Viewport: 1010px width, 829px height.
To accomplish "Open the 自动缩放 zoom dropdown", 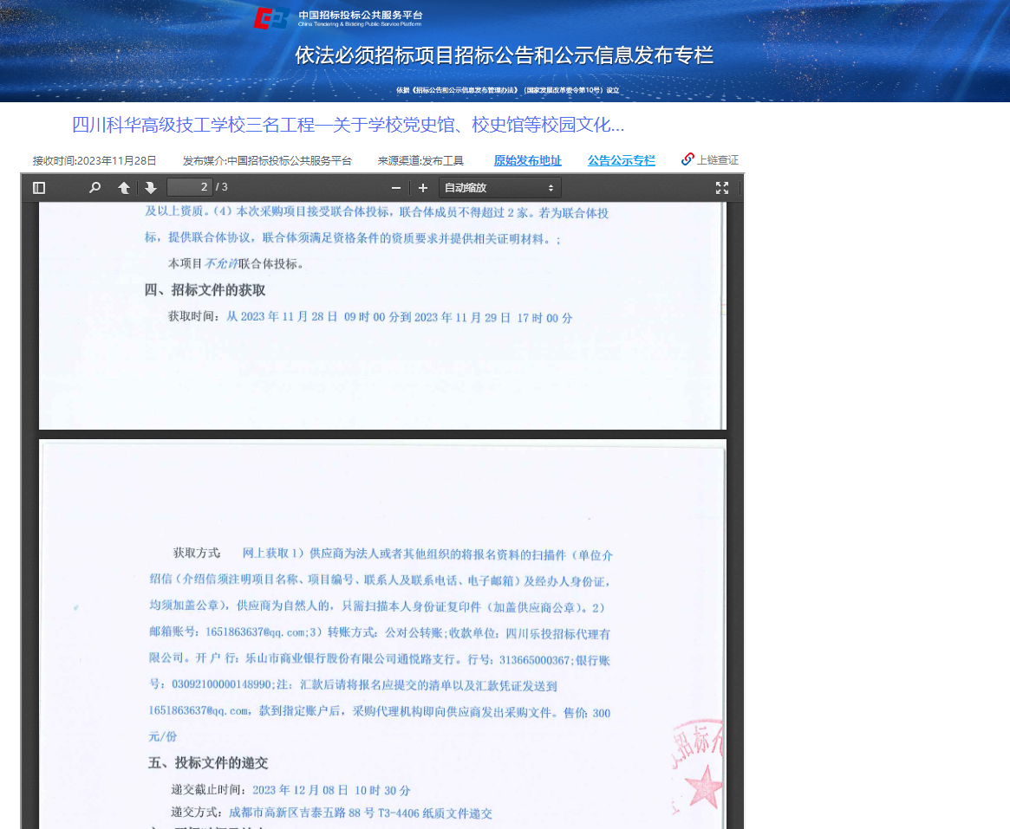I will pos(500,188).
